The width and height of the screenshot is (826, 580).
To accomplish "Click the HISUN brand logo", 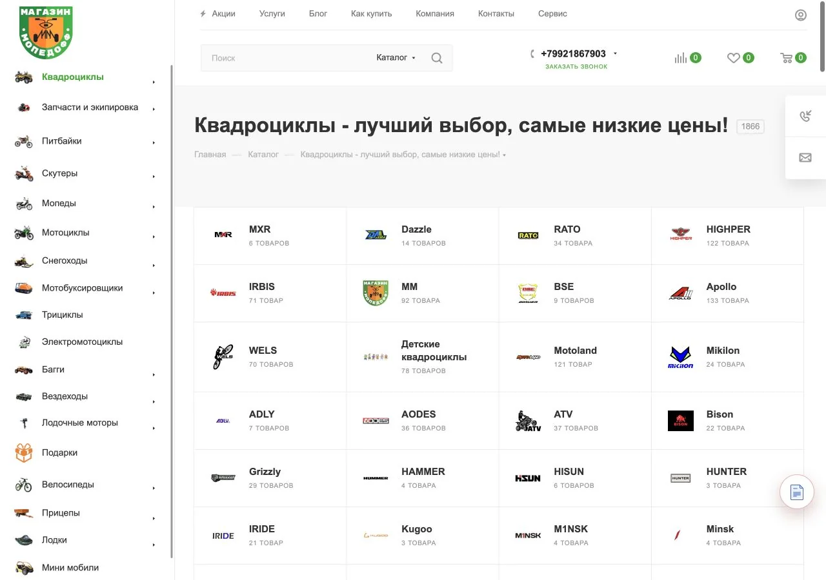I will coord(528,478).
